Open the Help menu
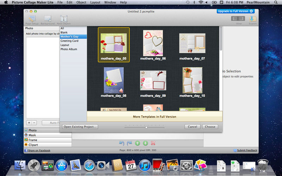The width and height of the screenshot is (282, 176). (123, 2)
